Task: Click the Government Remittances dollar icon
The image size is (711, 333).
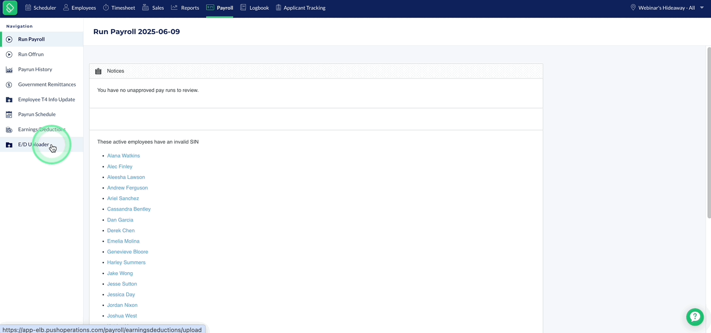Action: (9, 84)
